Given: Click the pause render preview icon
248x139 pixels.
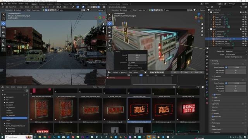Looking at the screenshot, I should (104, 7).
